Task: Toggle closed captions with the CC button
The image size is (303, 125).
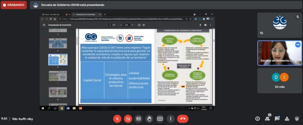Action: (138, 119)
